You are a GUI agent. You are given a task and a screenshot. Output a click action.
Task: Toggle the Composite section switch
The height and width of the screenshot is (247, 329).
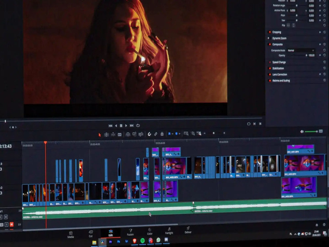pos(270,44)
